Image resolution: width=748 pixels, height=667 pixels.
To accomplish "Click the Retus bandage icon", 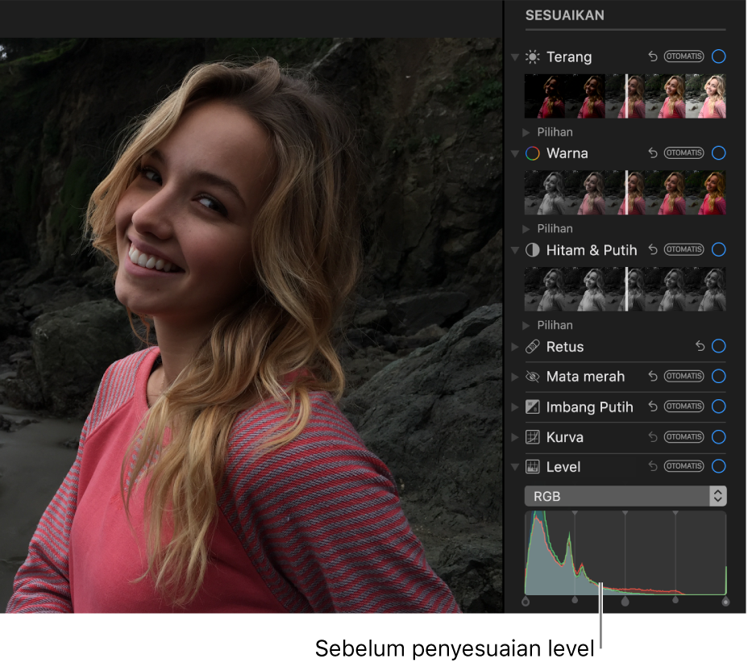I will (532, 347).
